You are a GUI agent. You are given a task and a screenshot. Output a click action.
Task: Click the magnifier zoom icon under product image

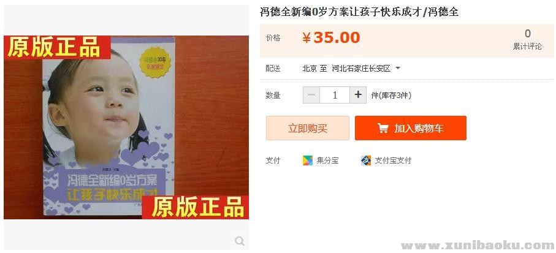(x=240, y=241)
